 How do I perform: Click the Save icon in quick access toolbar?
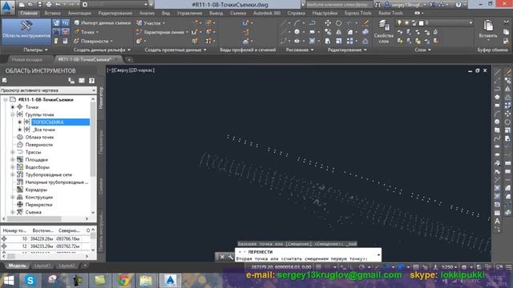(39, 5)
